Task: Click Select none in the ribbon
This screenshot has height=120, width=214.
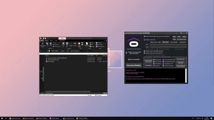Action: pyautogui.click(x=99, y=45)
